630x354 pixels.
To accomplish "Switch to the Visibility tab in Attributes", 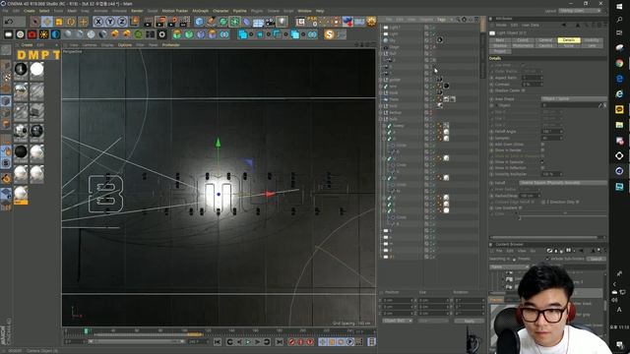I will [x=592, y=40].
